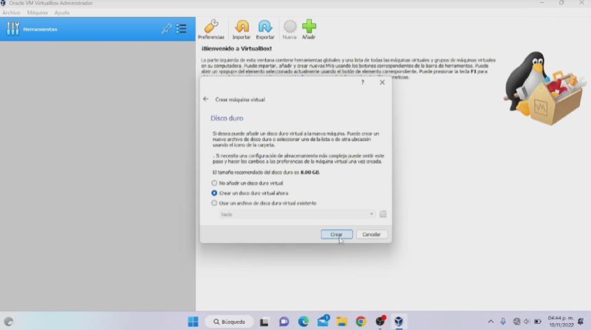Go back with the dialog arrow
The width and height of the screenshot is (591, 330).
pyautogui.click(x=205, y=99)
